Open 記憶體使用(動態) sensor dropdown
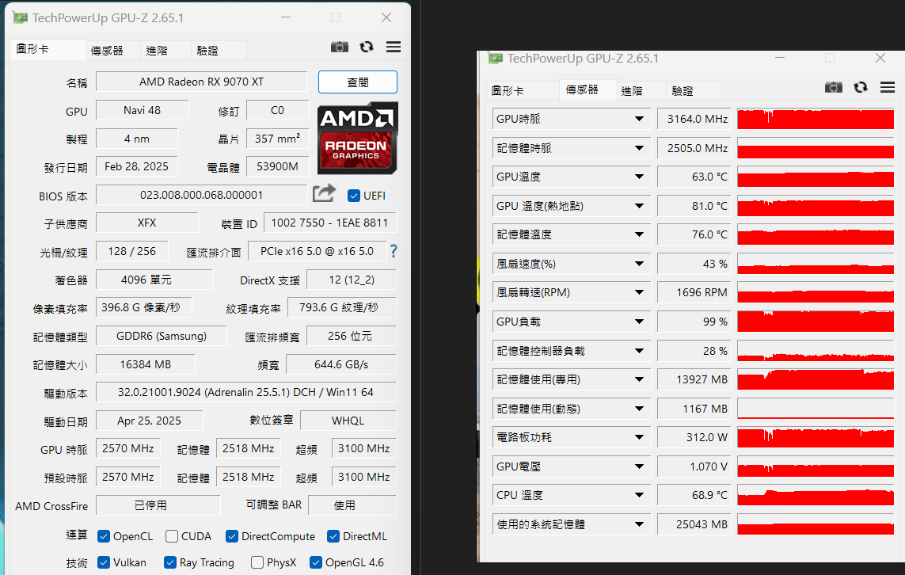This screenshot has width=905, height=575. click(x=639, y=409)
